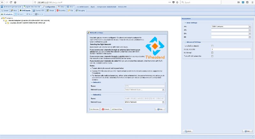This screenshot has width=255, height=139.
Task: Select the /dev/dvb/adapter0 tree row
Action: (x=28, y=20)
